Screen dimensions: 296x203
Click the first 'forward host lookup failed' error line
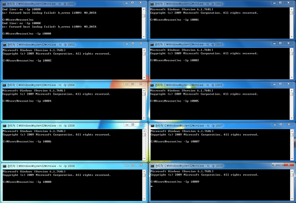(x=49, y=13)
